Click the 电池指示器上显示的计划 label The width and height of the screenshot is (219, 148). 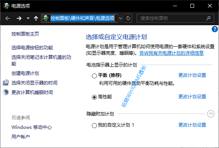click(111, 65)
